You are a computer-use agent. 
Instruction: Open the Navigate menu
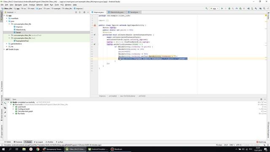click(x=18, y=5)
